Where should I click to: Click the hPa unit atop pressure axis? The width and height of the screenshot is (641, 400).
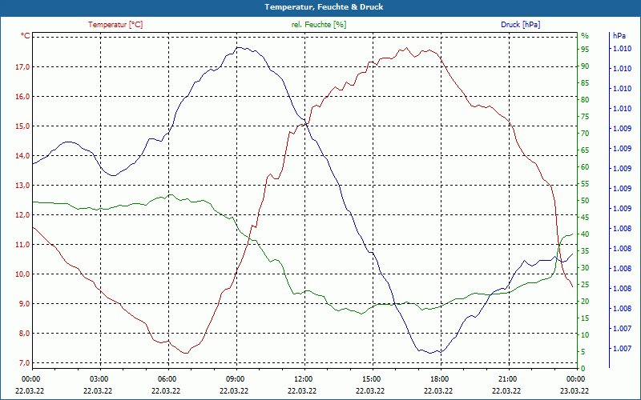[x=619, y=36]
